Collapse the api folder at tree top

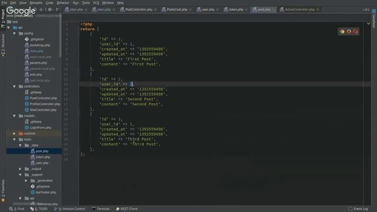9,28
